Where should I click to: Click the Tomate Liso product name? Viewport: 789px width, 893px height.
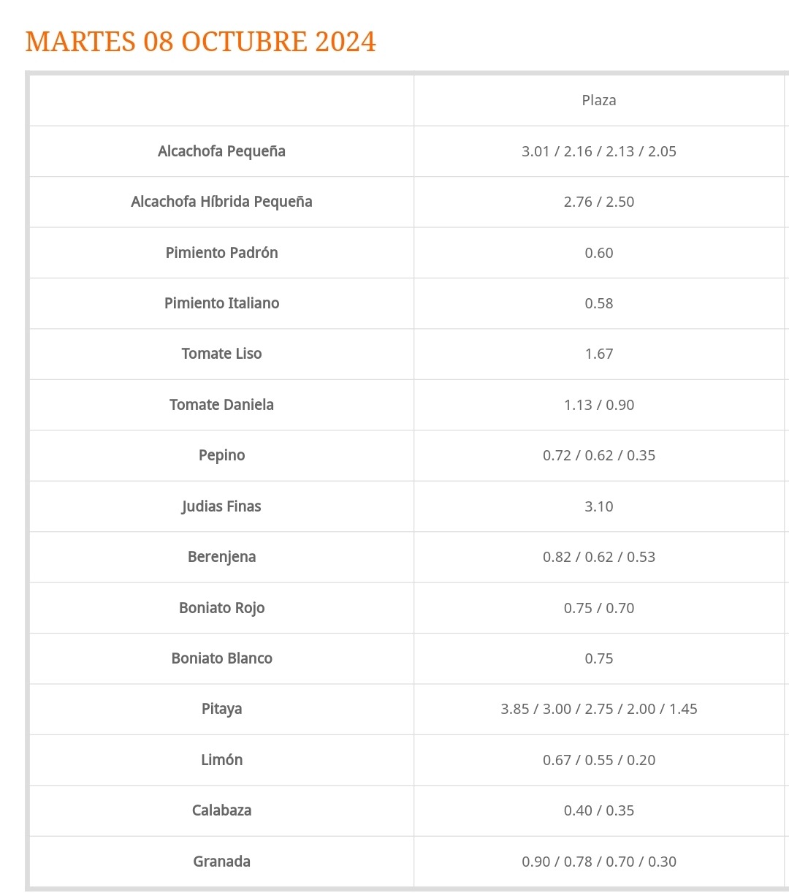[x=221, y=354]
